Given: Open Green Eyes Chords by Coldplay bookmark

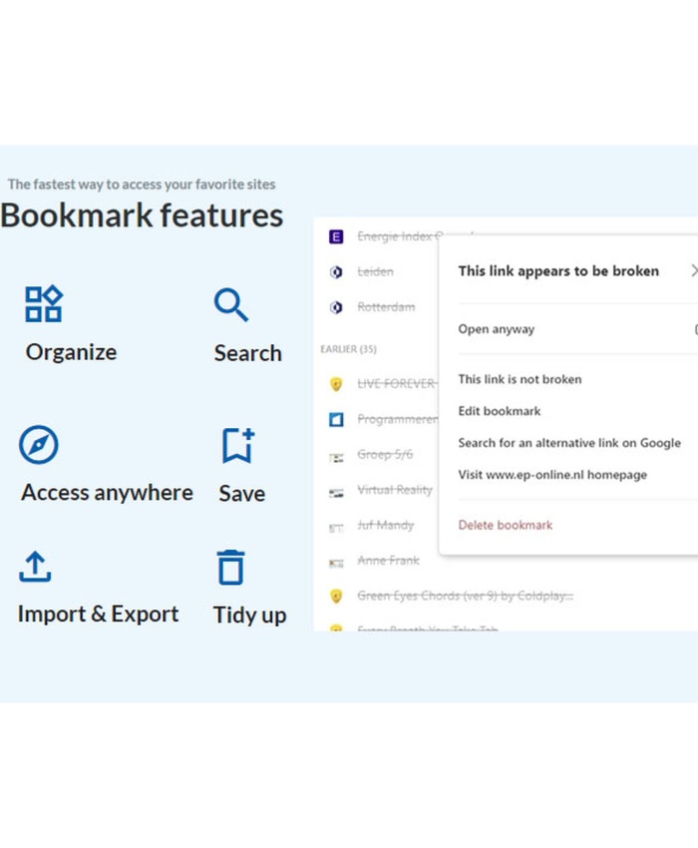Looking at the screenshot, I should click(x=465, y=596).
